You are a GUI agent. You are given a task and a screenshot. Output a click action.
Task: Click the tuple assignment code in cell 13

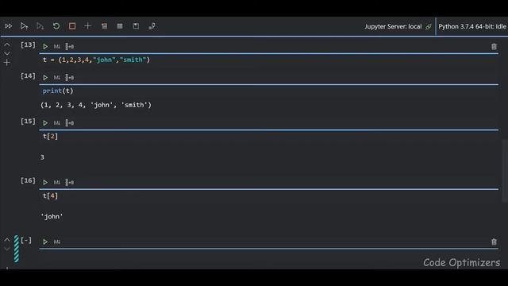coord(96,60)
